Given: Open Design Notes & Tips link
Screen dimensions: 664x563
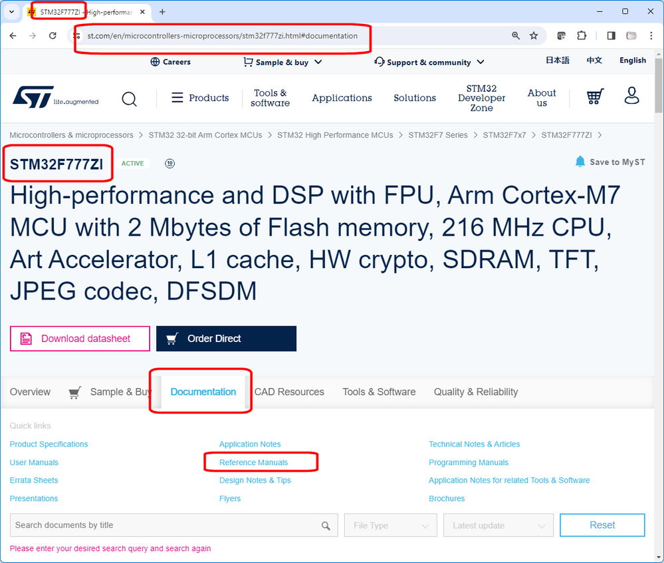Looking at the screenshot, I should pos(255,480).
